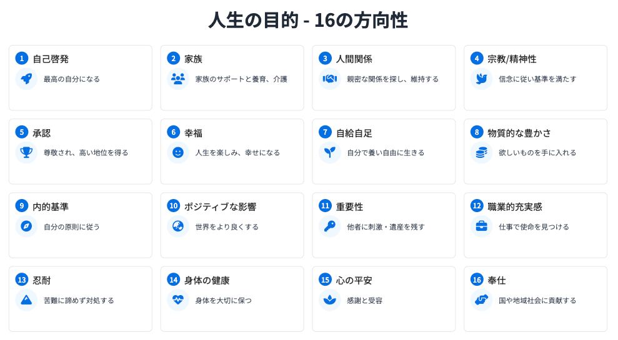Screen dimensions: 618x340
Task: Click the number 10 badge for ポジティブな影響
Action: (174, 206)
